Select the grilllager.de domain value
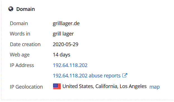Screen dimensions: 174x102 pyautogui.click(x=66, y=23)
